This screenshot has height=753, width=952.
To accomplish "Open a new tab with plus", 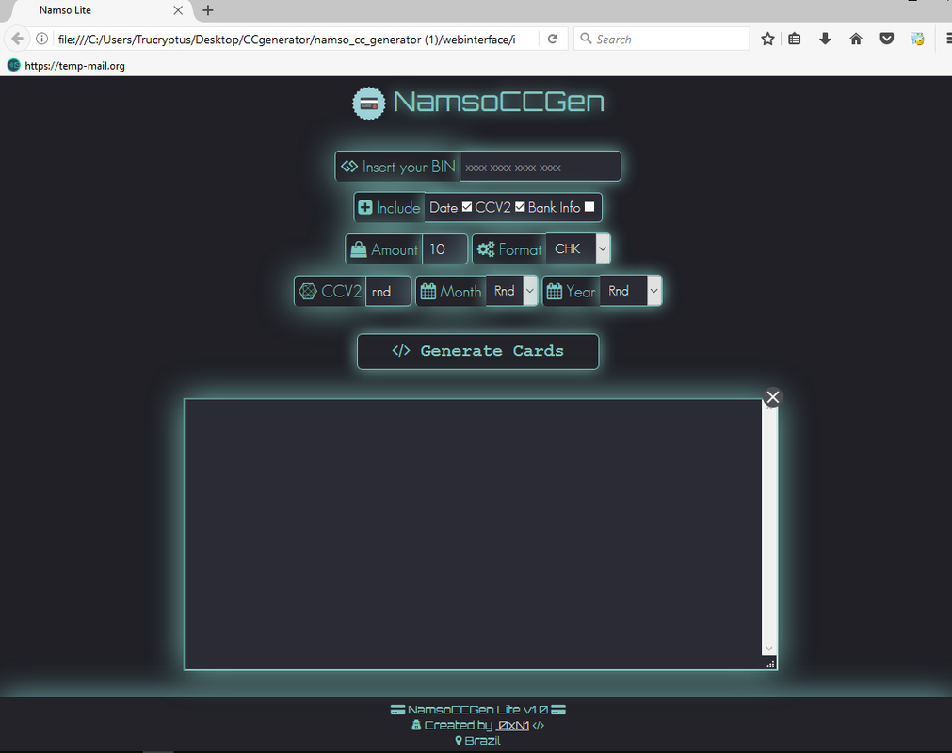I will point(208,10).
